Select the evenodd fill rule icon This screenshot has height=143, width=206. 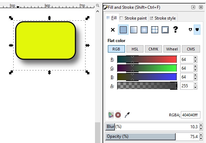click(190, 29)
